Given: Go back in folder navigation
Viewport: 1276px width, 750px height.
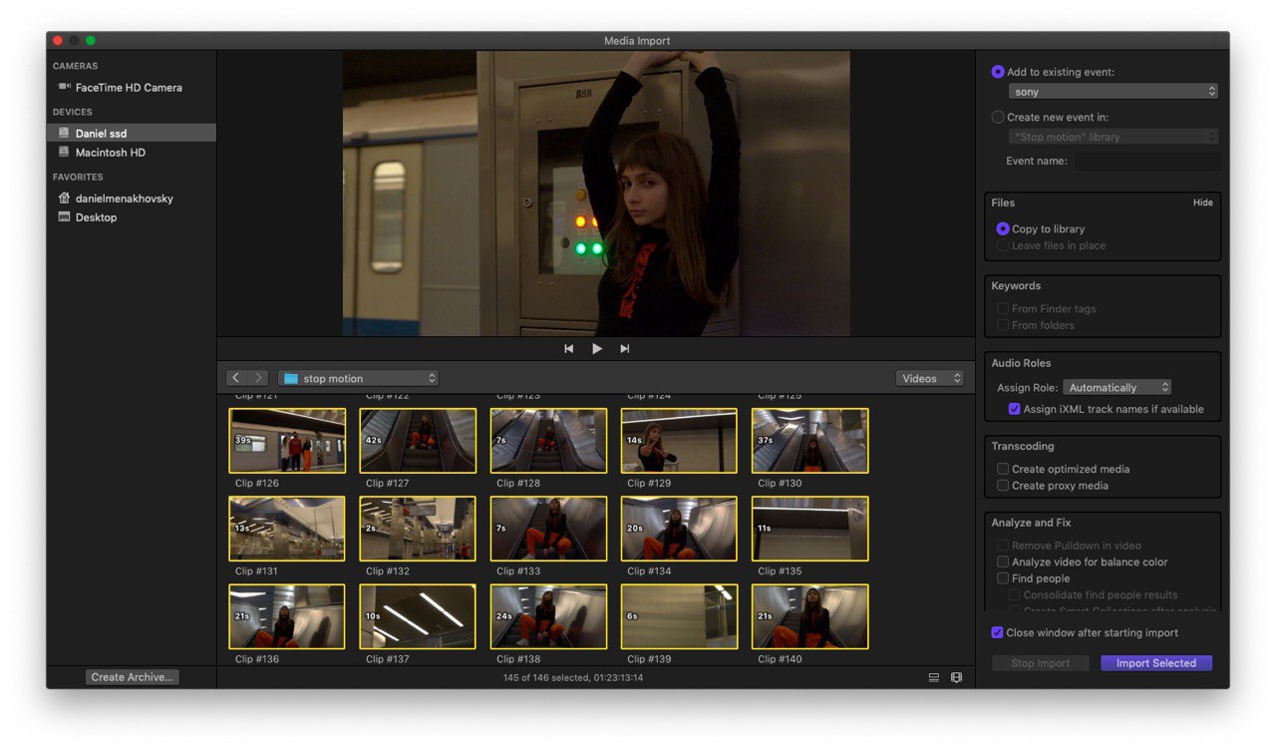Looking at the screenshot, I should point(236,378).
